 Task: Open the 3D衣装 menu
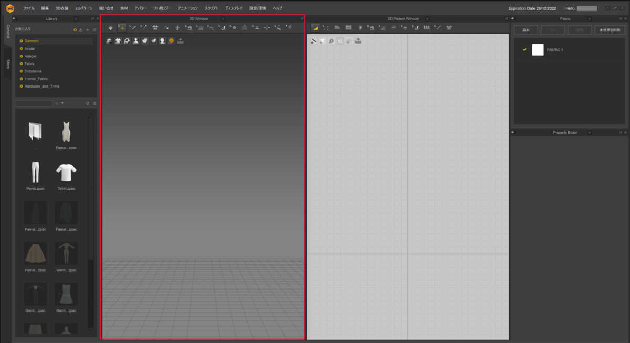(x=62, y=8)
